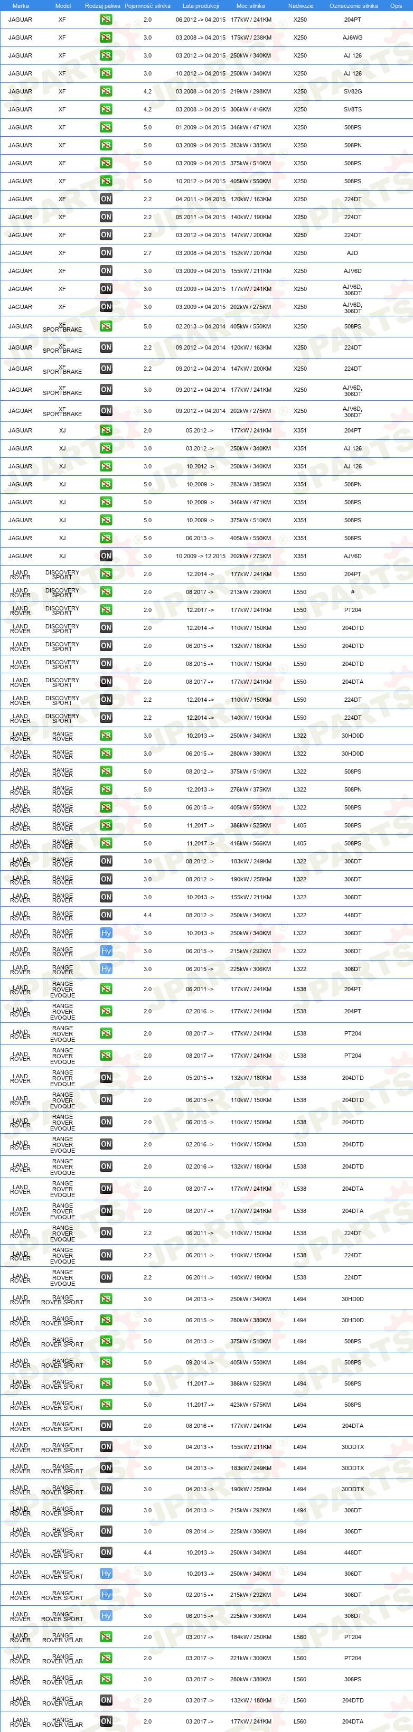Screen dimensions: 413x1732
Task: Click petrol icon in Evoque 06.2011 204PT row
Action: [x=106, y=989]
